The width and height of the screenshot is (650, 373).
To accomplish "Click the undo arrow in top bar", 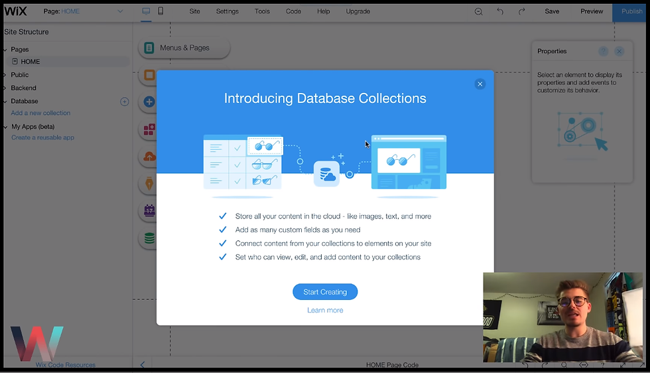I will (x=500, y=11).
